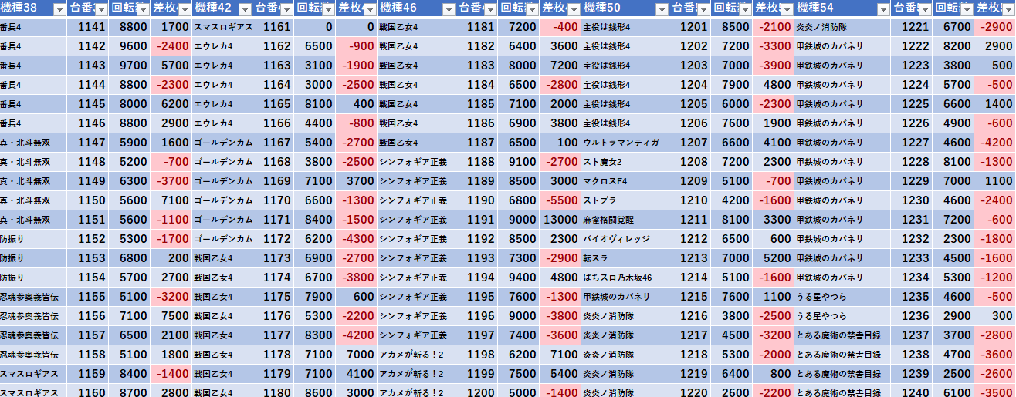Select machine number cell 1141

(x=88, y=27)
